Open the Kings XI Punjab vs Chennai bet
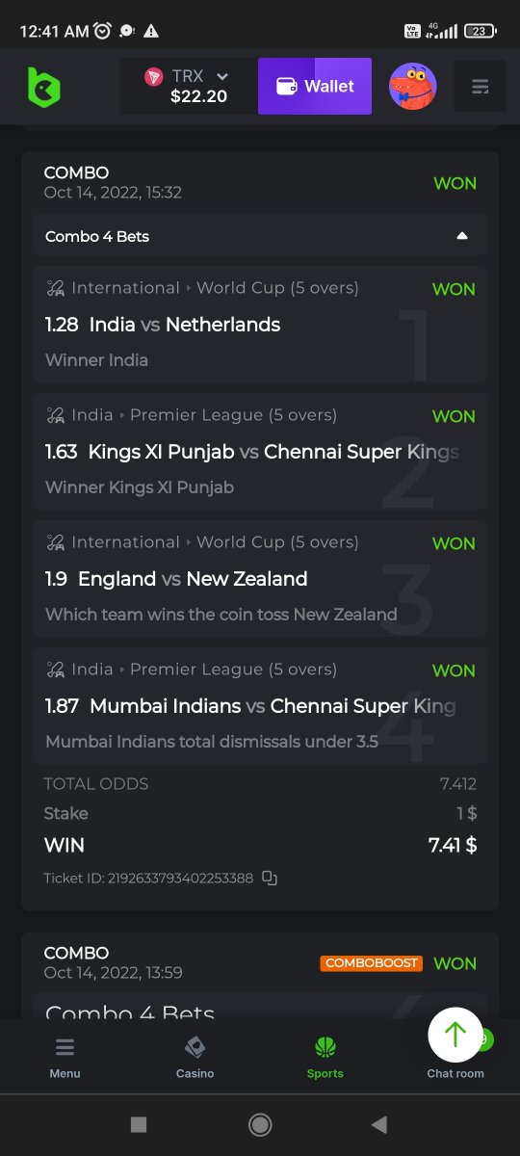This screenshot has height=1156, width=520. pos(260,452)
